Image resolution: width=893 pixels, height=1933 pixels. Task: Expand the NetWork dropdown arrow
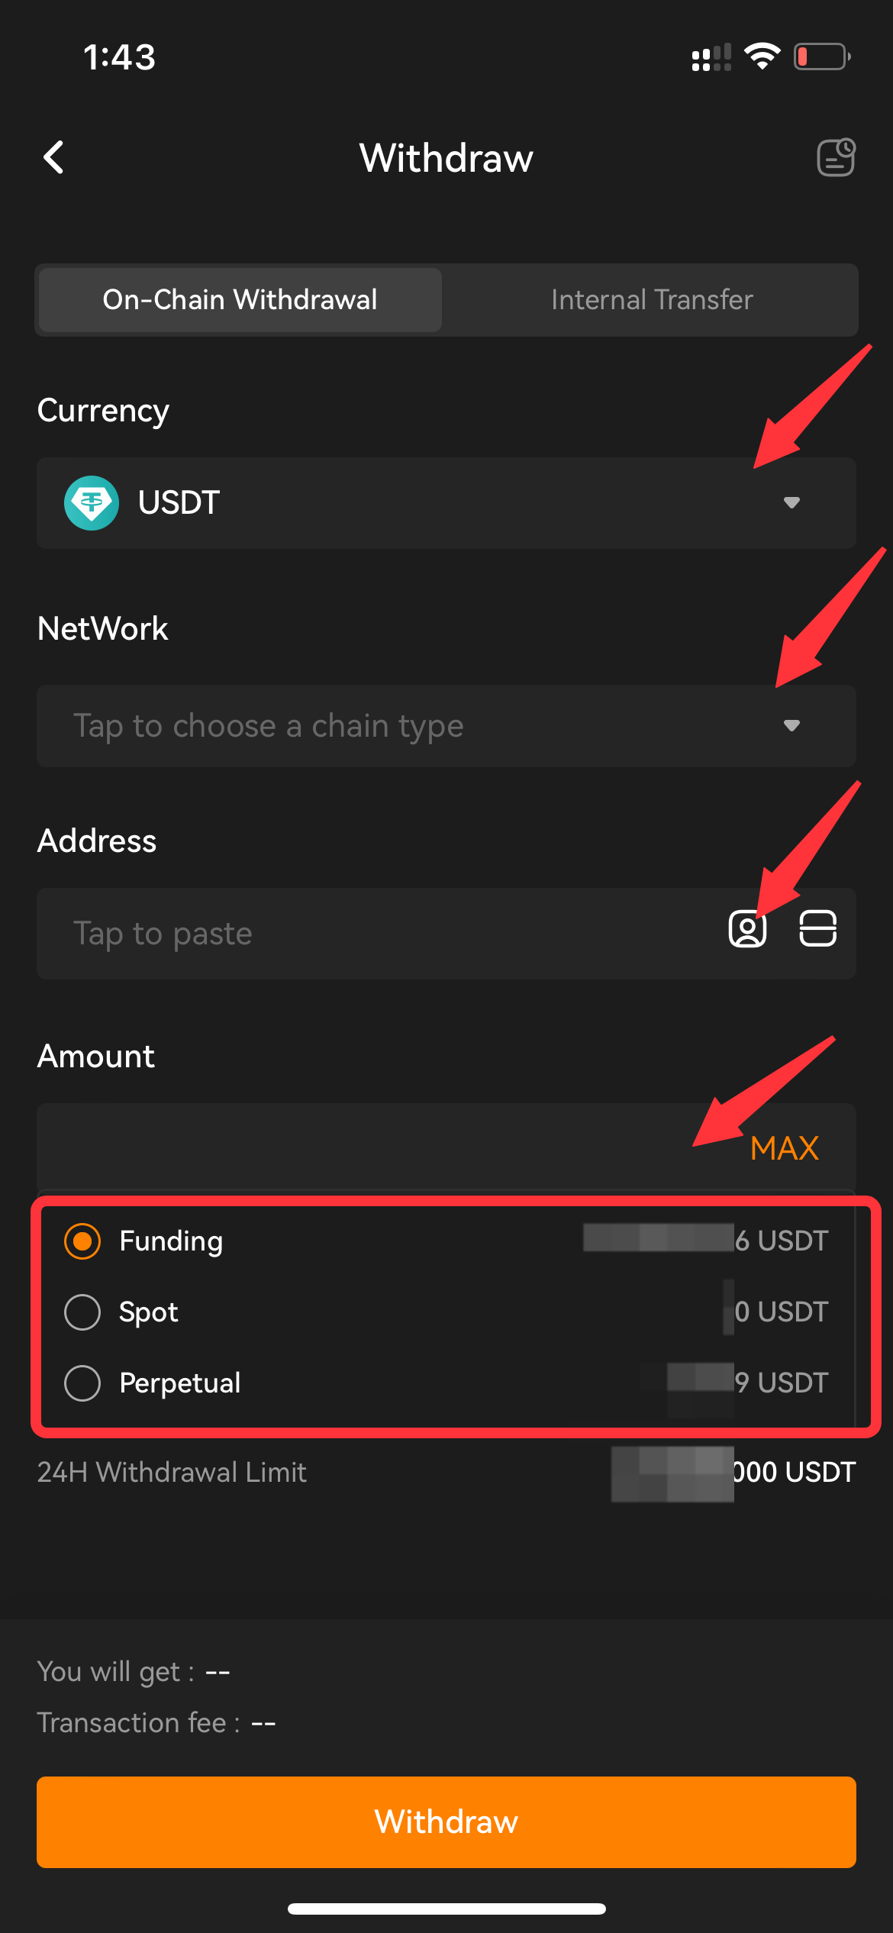point(793,725)
